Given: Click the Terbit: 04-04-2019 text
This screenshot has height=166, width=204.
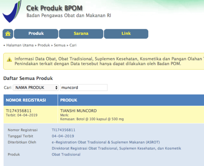Looking at the screenshot, I should click(22, 115).
